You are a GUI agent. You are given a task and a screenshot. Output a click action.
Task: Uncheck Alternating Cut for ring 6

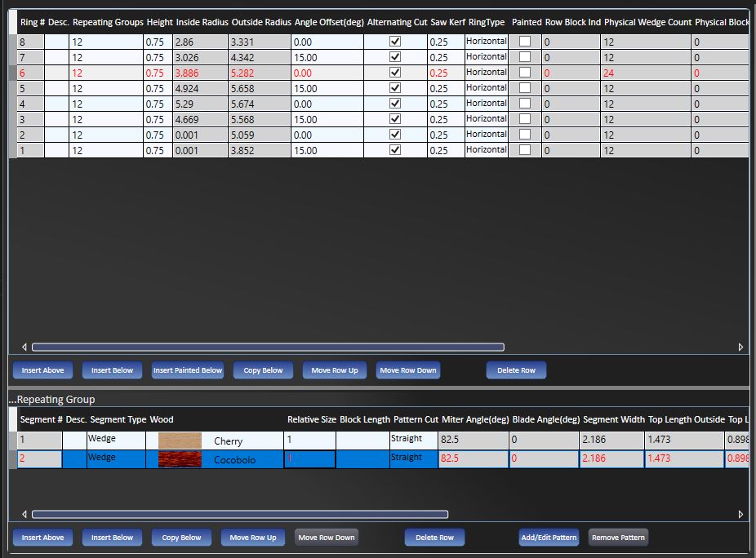tap(395, 73)
